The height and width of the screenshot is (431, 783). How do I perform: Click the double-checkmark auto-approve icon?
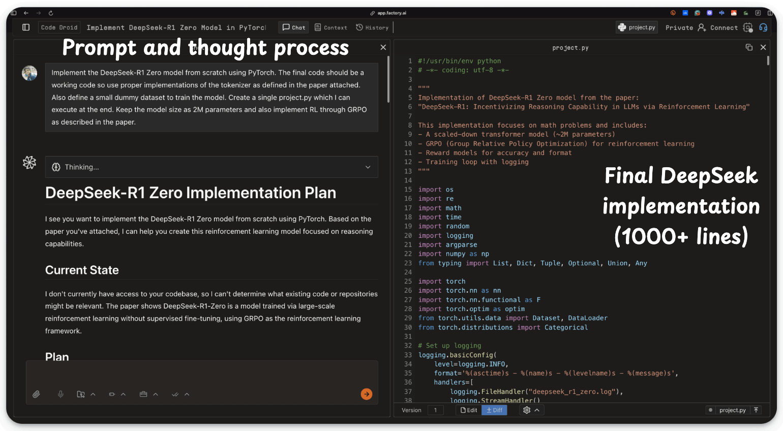(x=175, y=394)
